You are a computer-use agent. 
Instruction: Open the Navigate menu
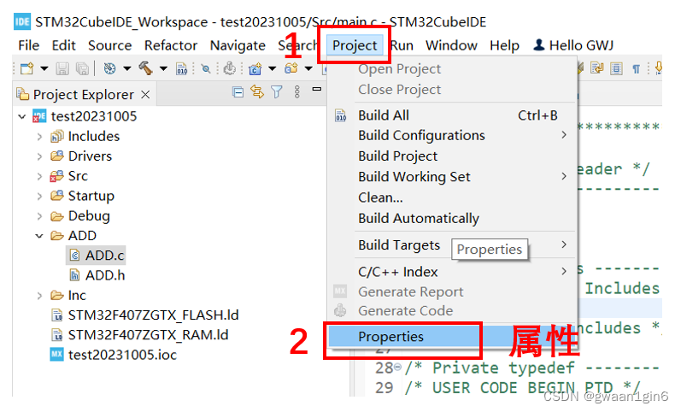[238, 45]
